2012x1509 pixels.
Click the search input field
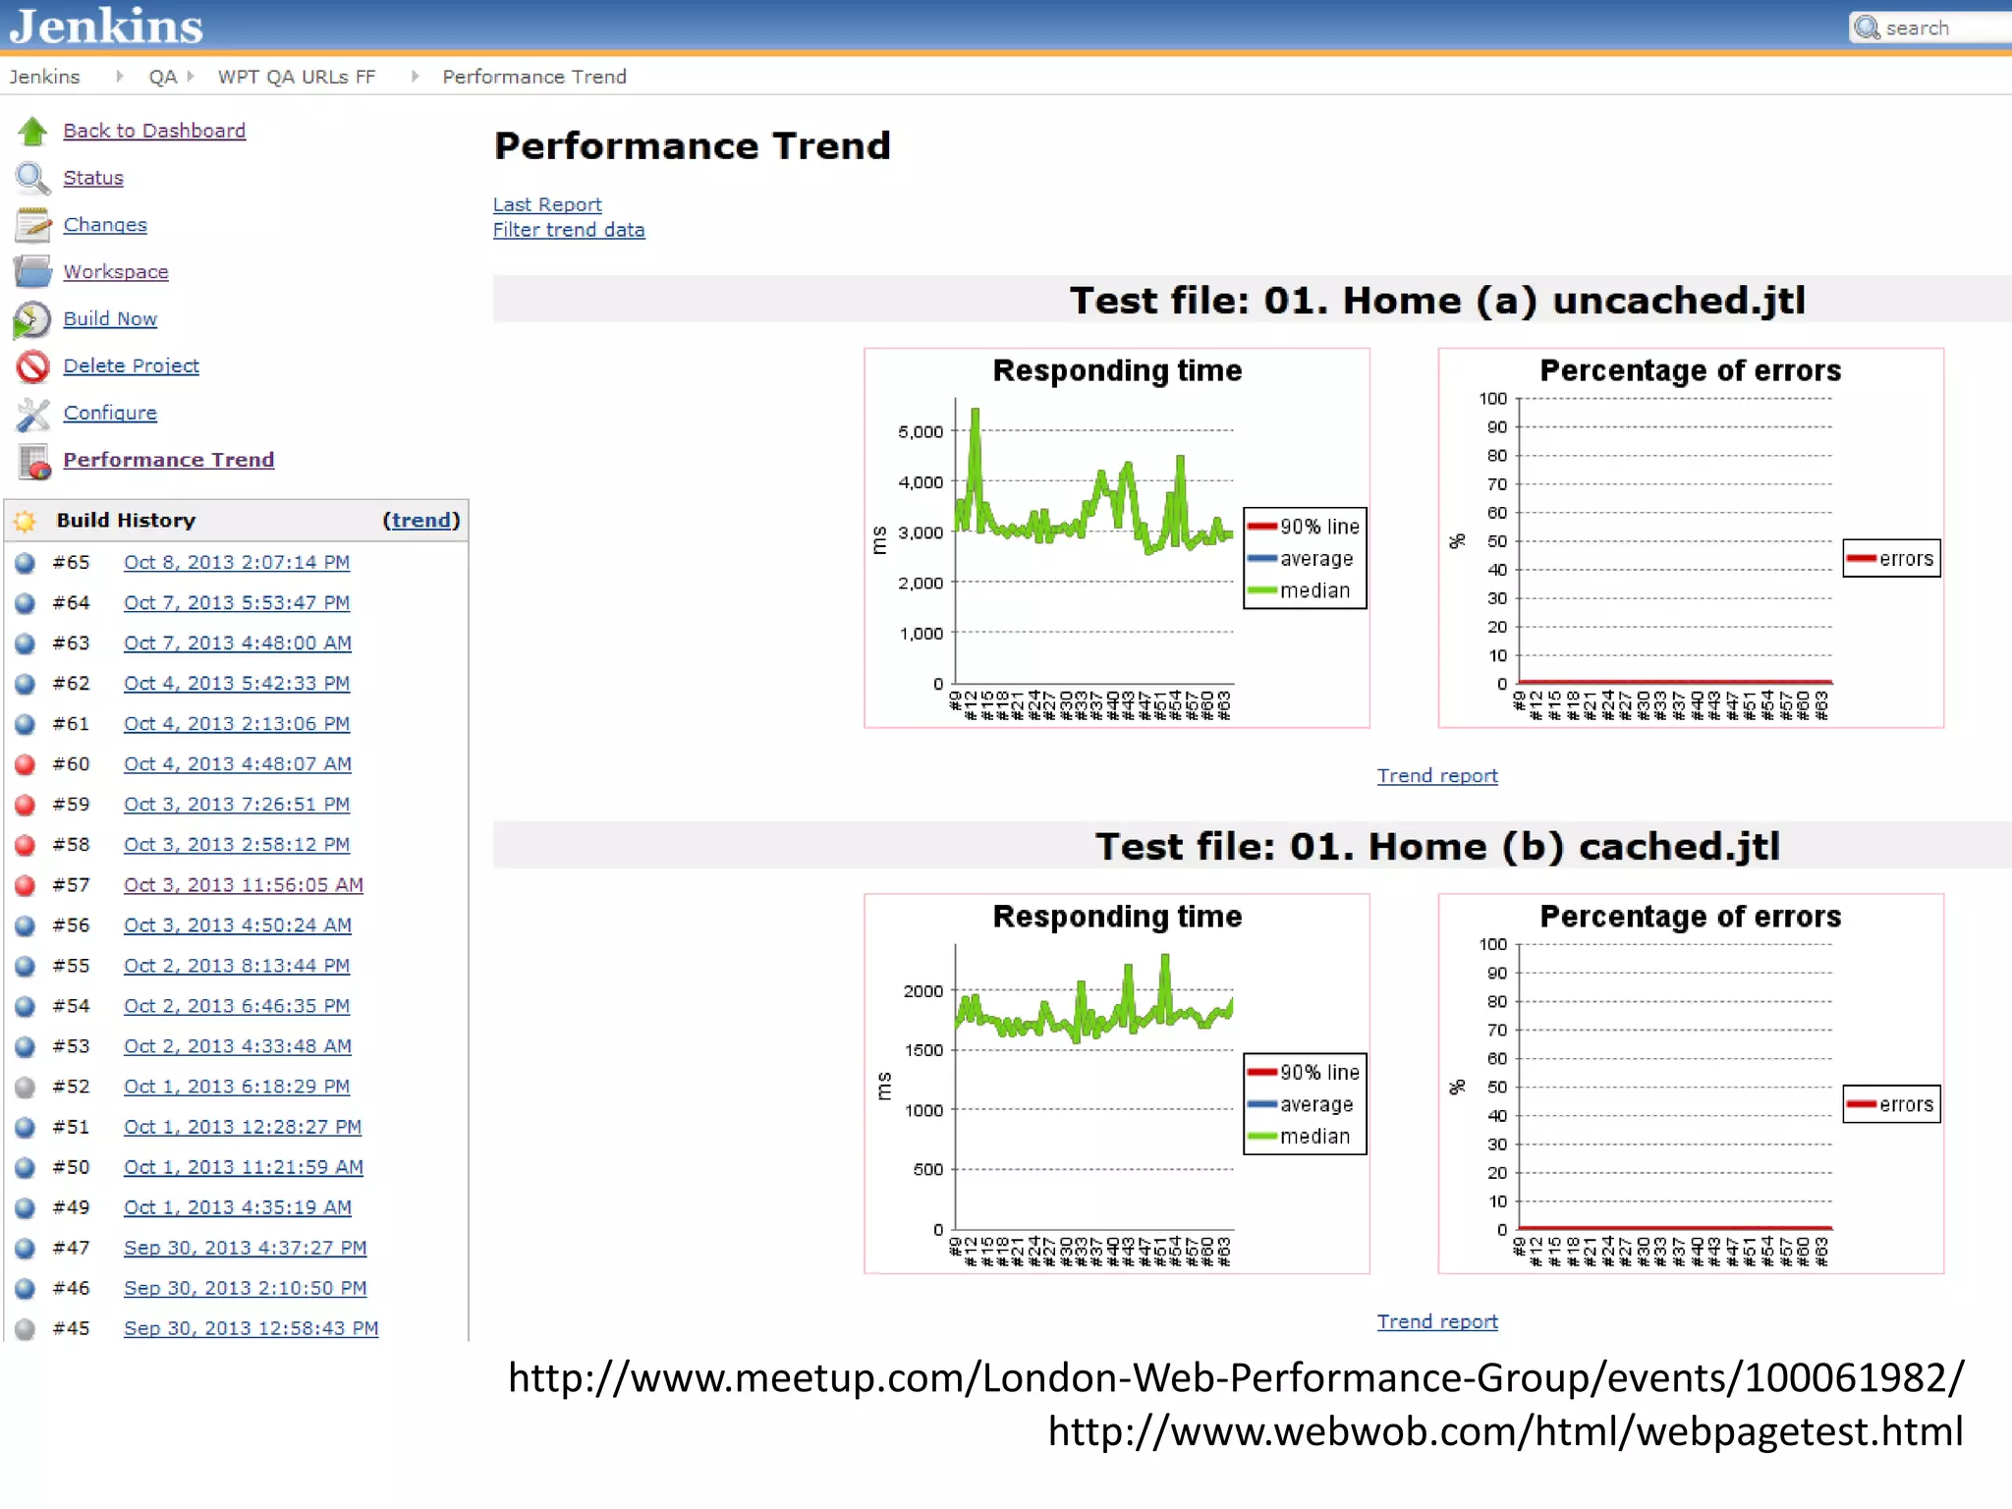click(1930, 28)
